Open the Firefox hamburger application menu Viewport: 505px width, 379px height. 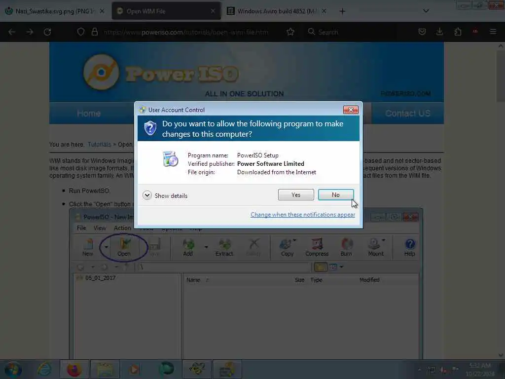493,32
